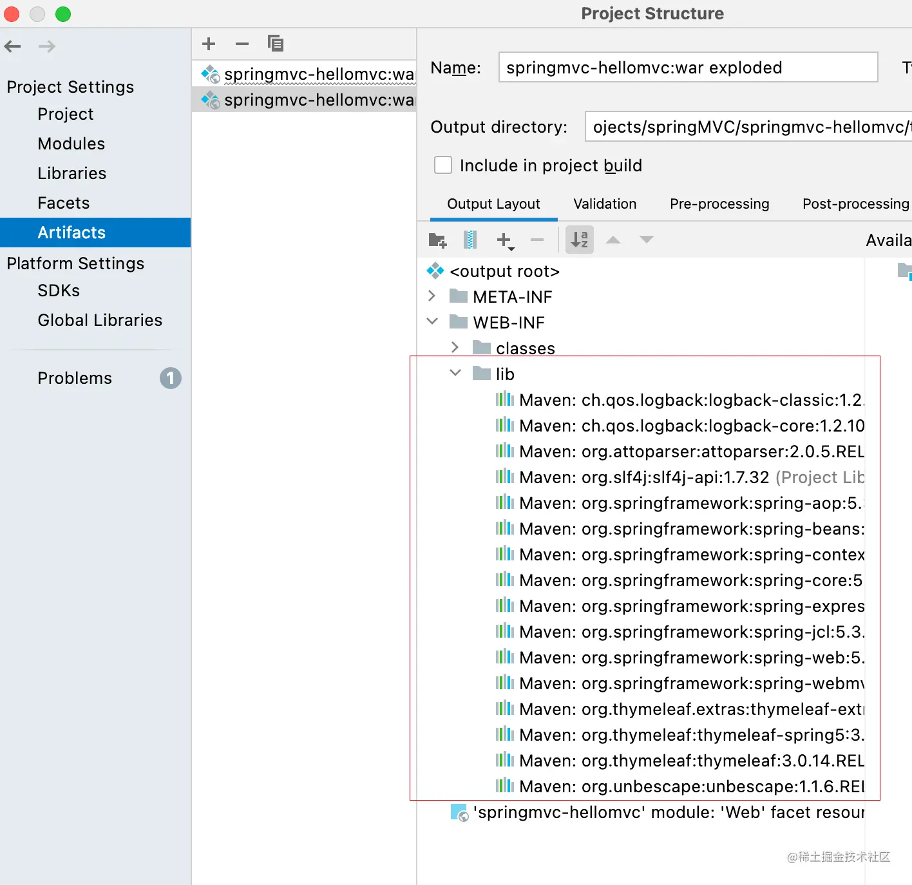
Task: Switch to the Output Layout tab
Action: point(493,204)
